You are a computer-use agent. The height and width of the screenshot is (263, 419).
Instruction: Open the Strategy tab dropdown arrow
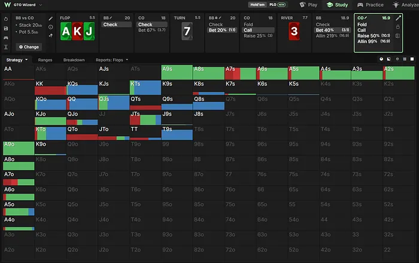click(x=26, y=60)
